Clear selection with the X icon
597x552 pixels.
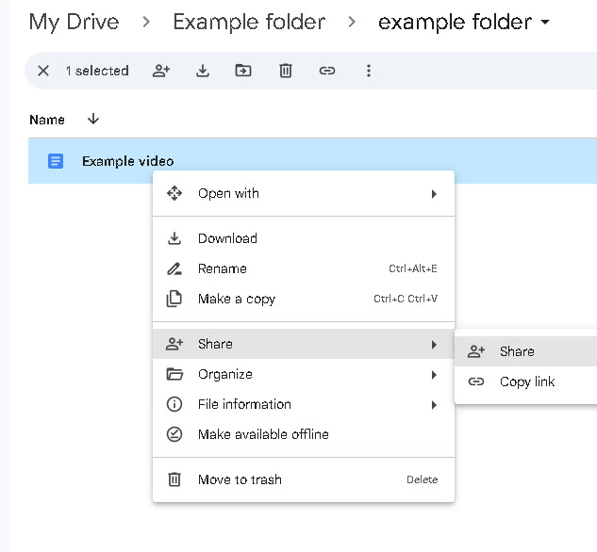pos(42,71)
